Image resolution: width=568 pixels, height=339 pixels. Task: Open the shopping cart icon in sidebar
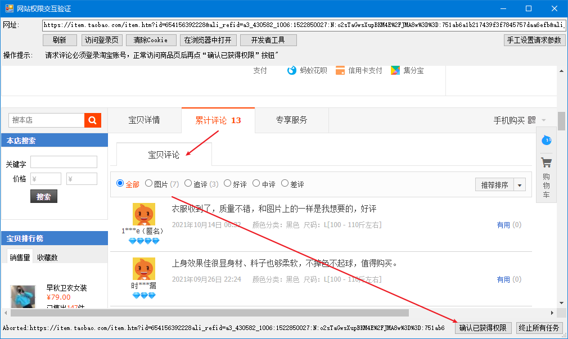click(x=546, y=162)
